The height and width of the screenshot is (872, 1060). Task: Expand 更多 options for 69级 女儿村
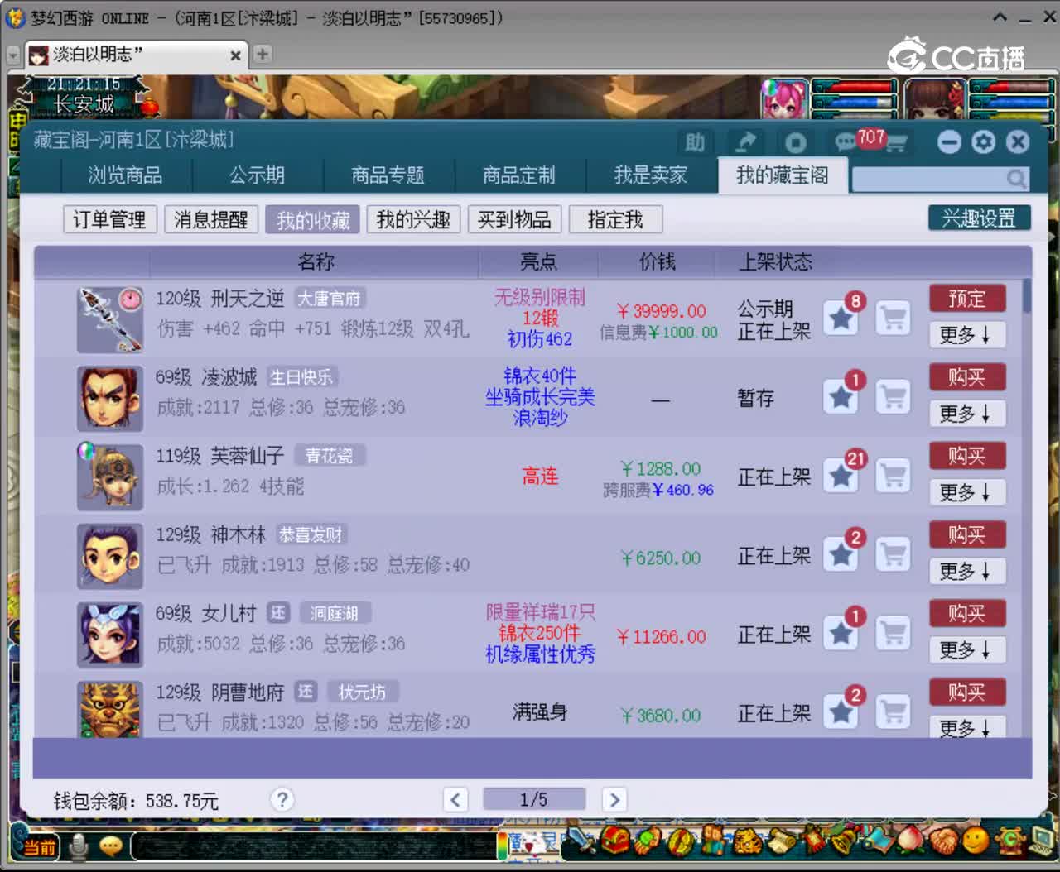pyautogui.click(x=966, y=649)
